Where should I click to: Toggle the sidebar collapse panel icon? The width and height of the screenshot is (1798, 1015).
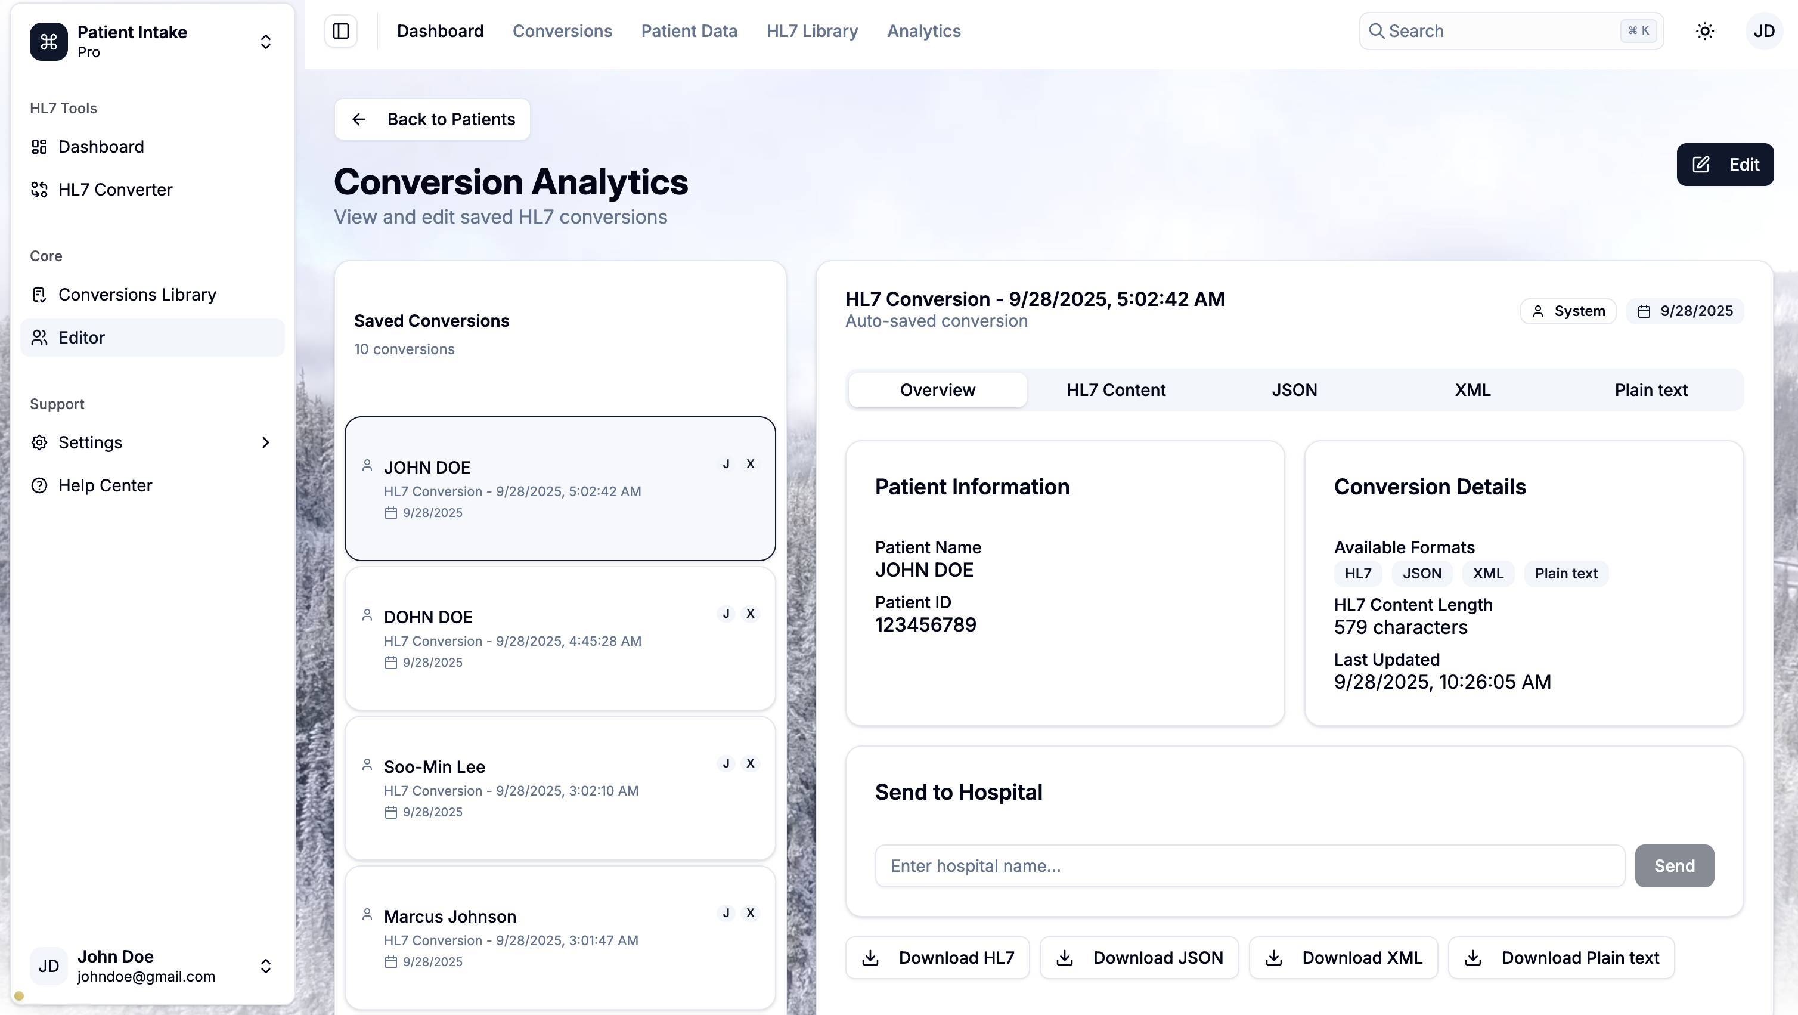[340, 32]
